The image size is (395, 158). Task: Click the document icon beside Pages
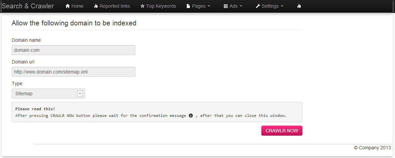coord(188,6)
